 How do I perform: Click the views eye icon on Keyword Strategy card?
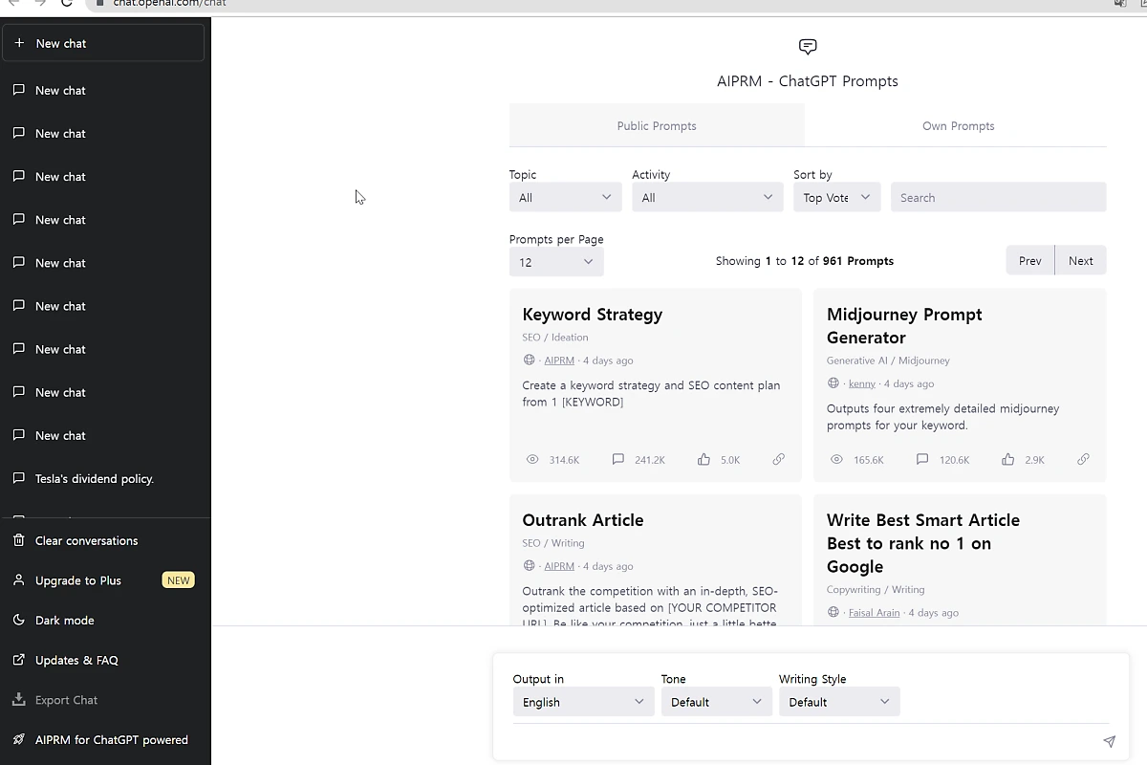pos(532,460)
